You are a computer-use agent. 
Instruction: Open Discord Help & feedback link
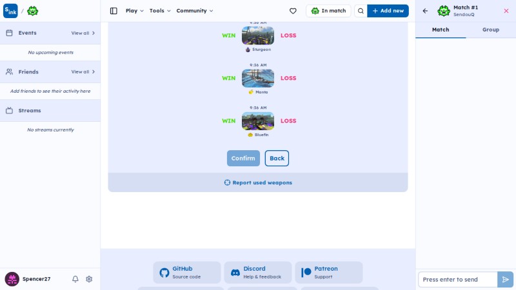coord(258,273)
